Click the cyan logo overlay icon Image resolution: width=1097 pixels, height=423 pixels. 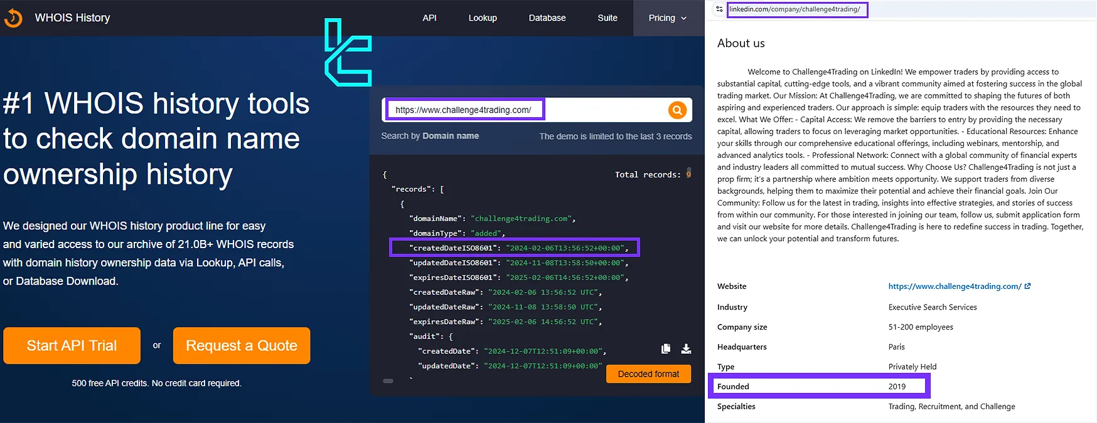coord(348,53)
